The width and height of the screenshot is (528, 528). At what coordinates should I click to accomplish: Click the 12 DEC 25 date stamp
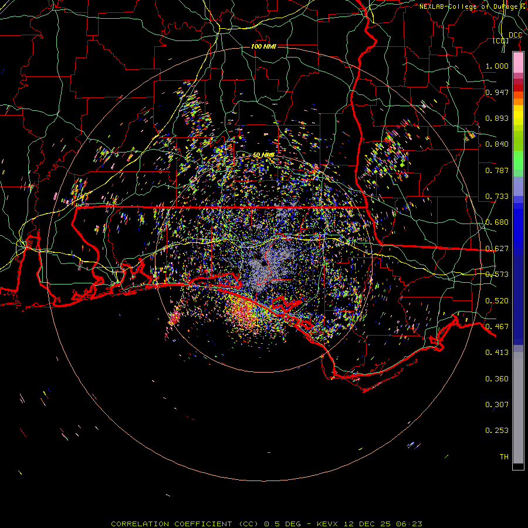pos(367,524)
